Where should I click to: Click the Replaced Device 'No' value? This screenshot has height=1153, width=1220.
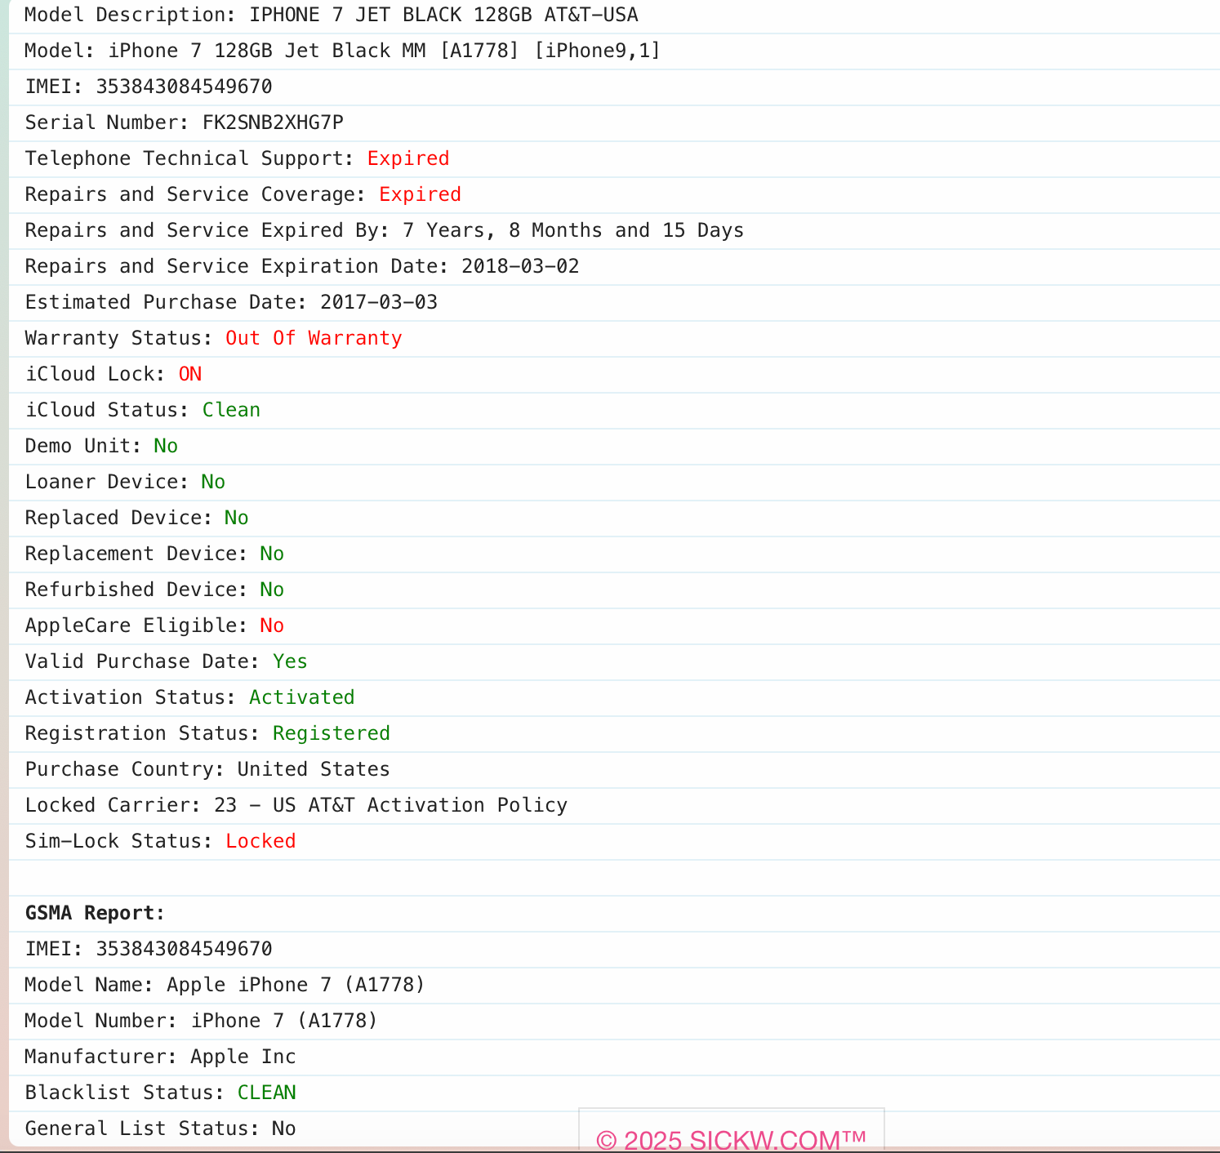[237, 518]
